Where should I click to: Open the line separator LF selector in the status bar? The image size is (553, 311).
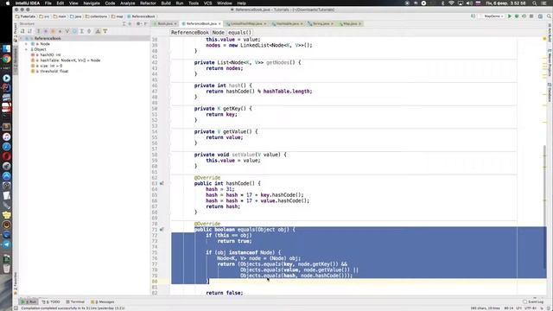[518, 308]
